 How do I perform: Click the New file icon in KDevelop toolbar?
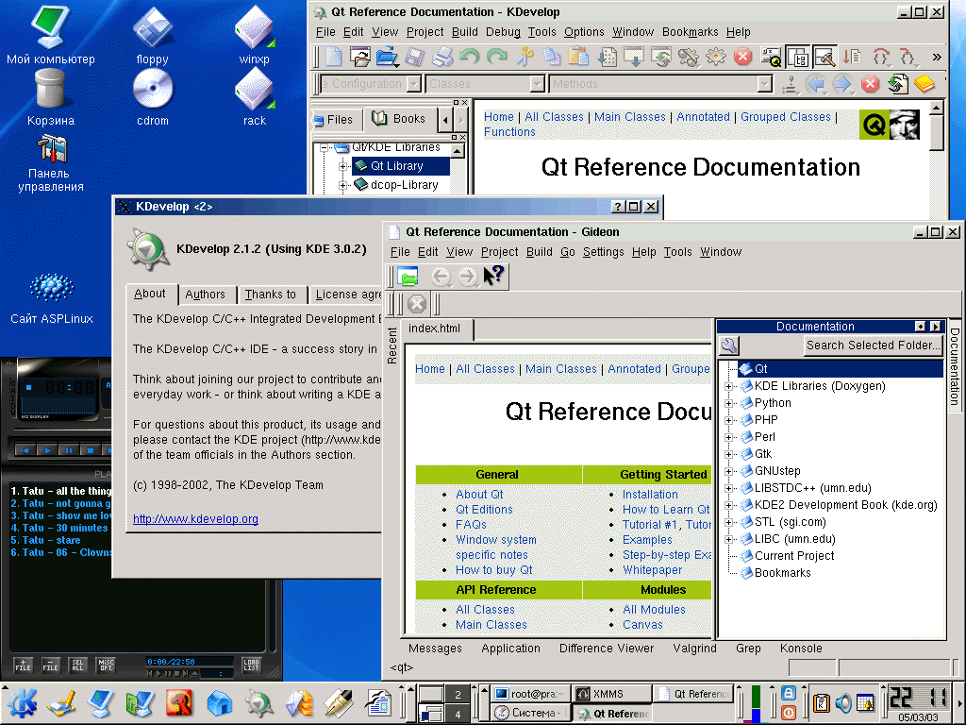click(334, 57)
